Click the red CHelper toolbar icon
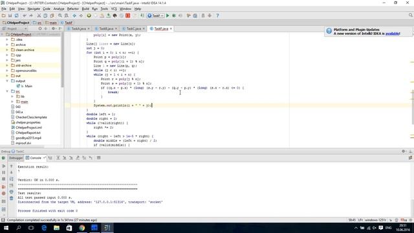 pos(128,16)
